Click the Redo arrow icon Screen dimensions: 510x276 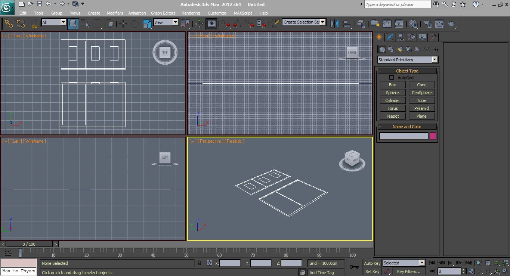click(x=62, y=4)
